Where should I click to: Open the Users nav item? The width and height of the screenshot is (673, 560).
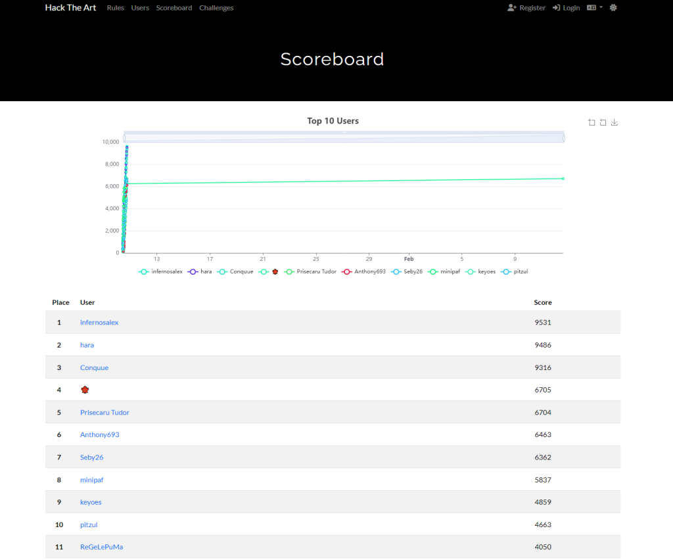(x=140, y=8)
